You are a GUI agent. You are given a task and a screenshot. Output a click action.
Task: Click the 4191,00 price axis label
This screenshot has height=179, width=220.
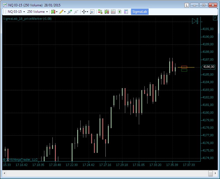click(x=208, y=29)
